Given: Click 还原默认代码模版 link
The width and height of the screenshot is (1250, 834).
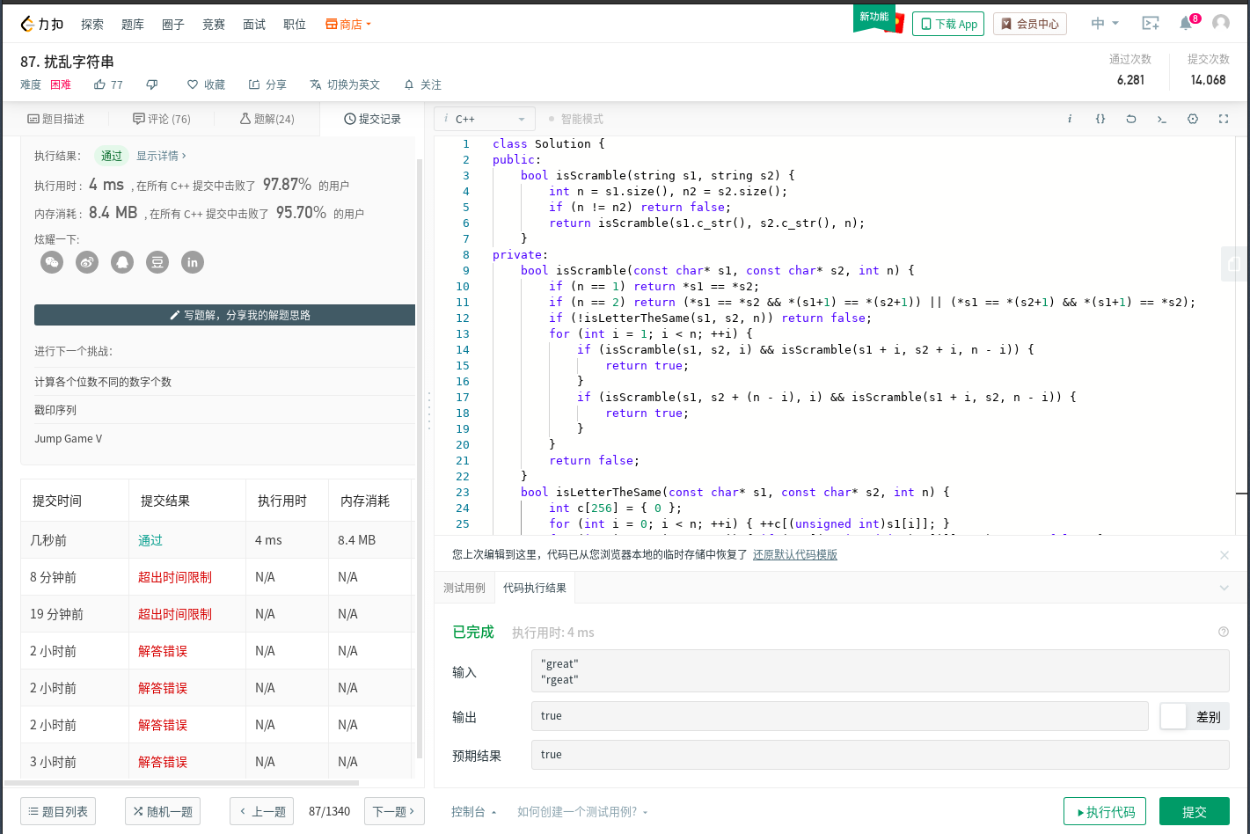Looking at the screenshot, I should point(795,555).
